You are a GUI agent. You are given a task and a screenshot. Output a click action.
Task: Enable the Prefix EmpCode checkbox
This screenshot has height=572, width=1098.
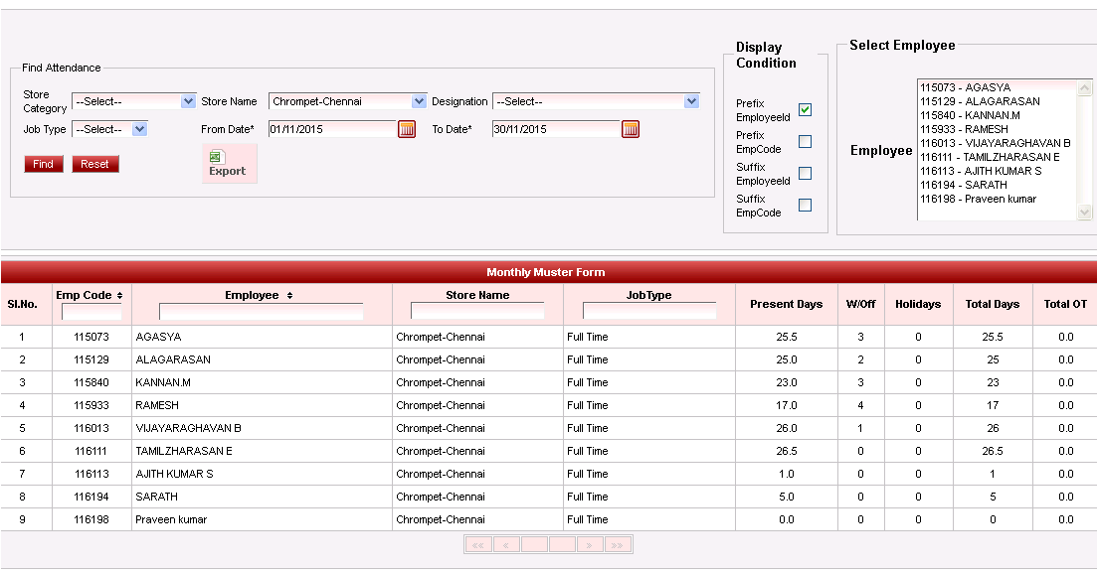pyautogui.click(x=806, y=142)
